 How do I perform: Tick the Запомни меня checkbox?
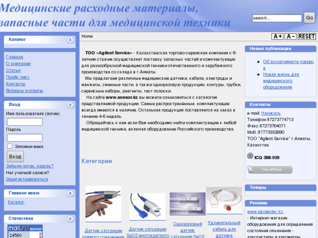tap(10, 146)
